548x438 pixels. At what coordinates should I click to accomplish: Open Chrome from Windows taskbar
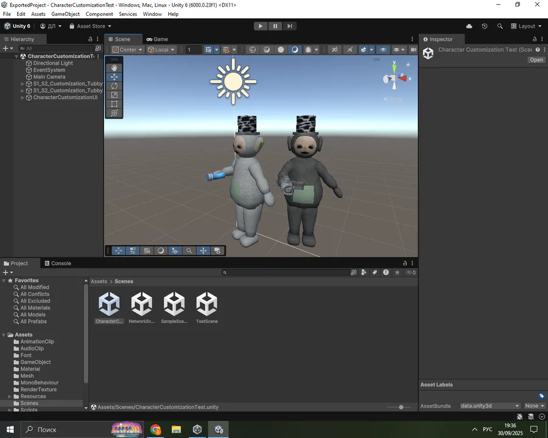pos(155,429)
